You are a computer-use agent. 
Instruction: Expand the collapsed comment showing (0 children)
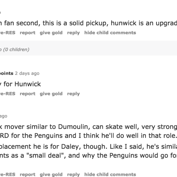click(15, 50)
